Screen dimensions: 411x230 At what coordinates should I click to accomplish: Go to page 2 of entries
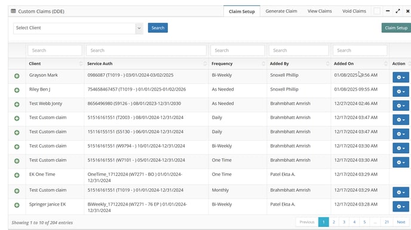(x=334, y=222)
